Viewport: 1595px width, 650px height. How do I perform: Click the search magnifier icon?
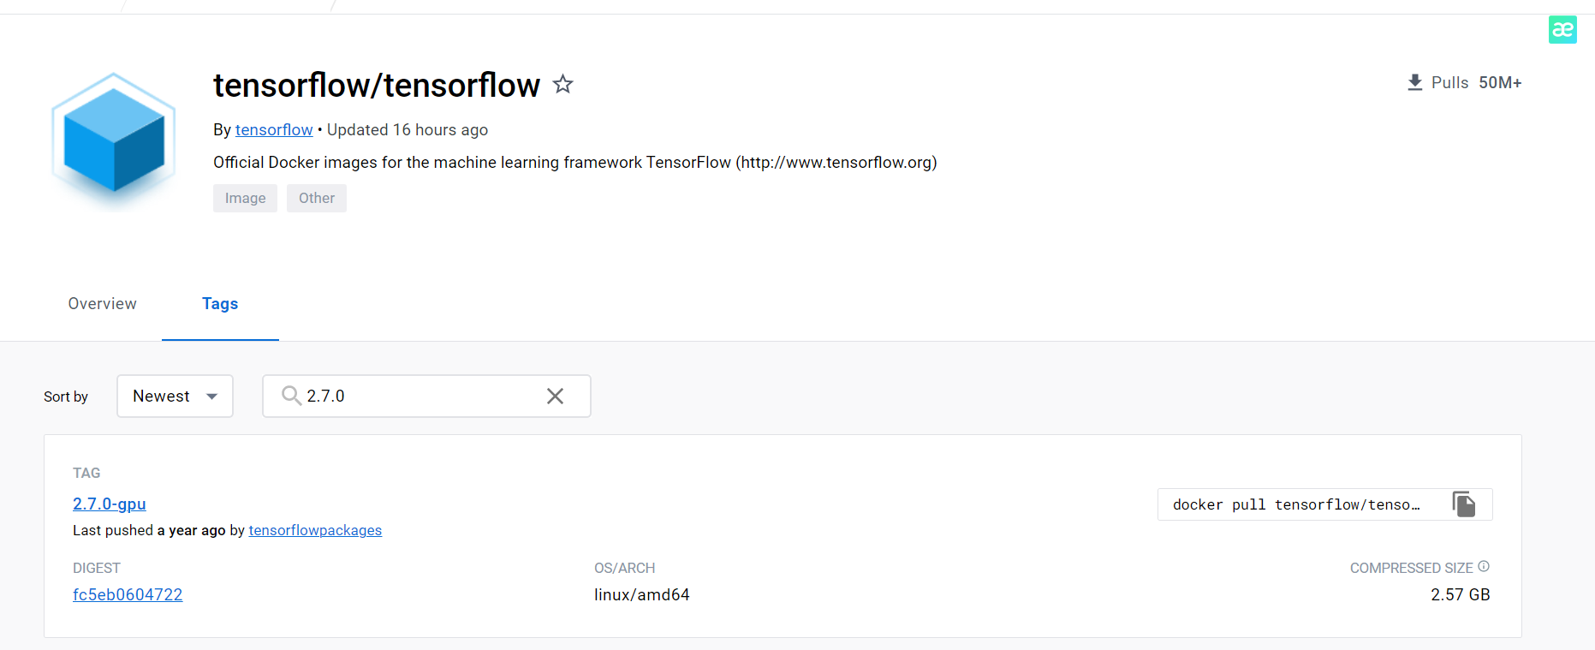291,395
